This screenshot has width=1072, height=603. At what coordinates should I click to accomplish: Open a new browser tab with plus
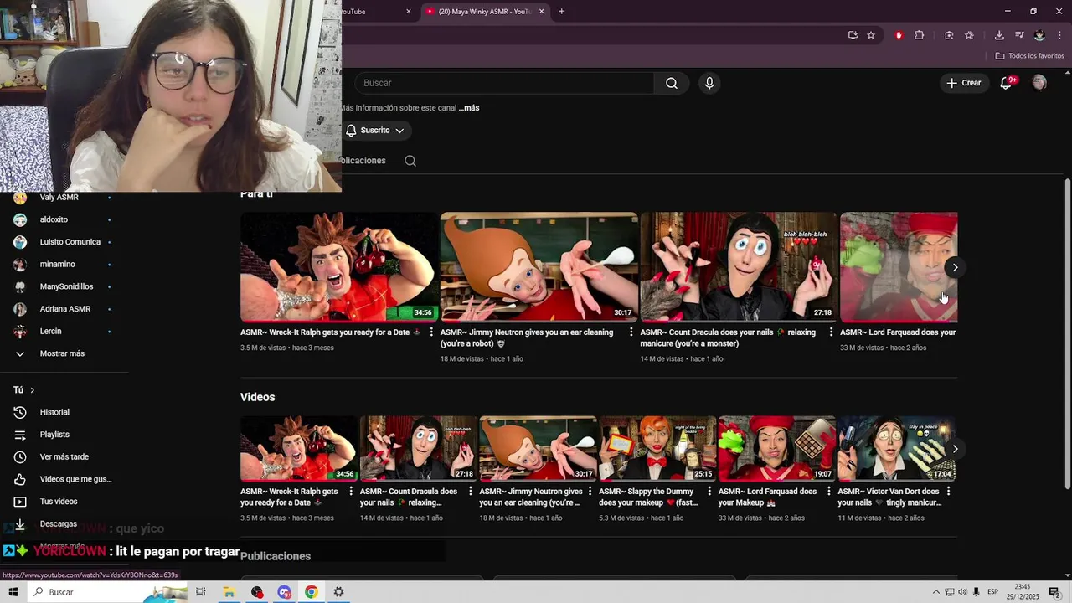561,11
